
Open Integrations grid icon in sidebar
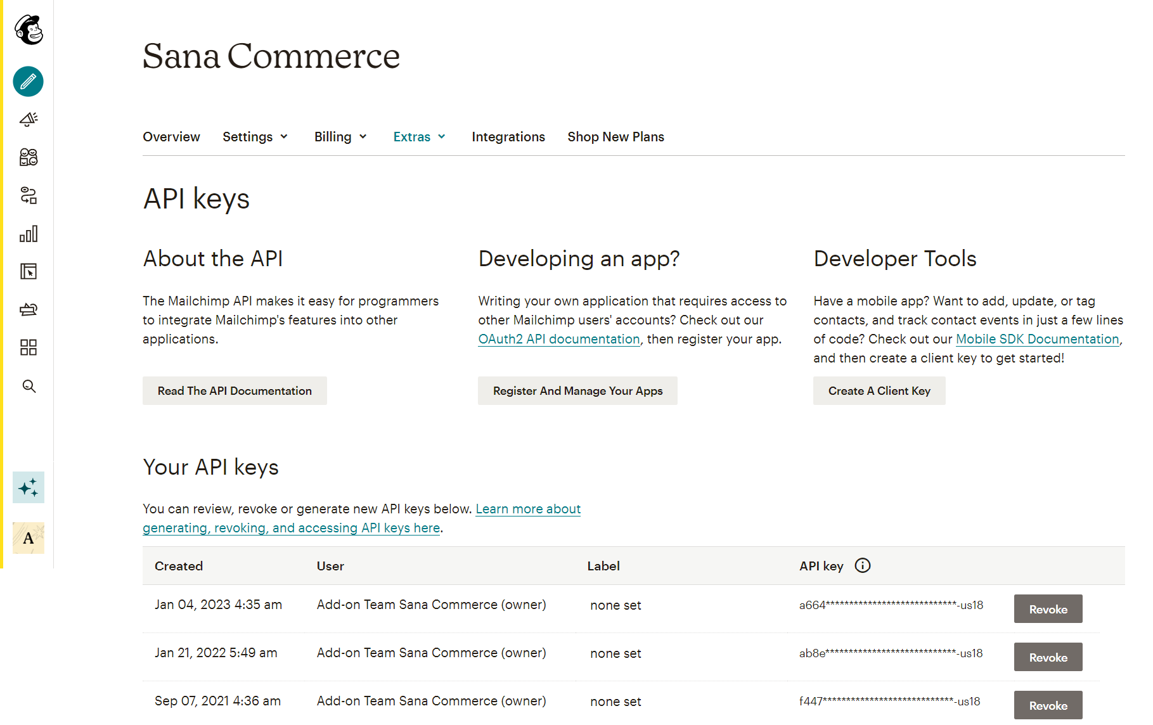pos(29,347)
